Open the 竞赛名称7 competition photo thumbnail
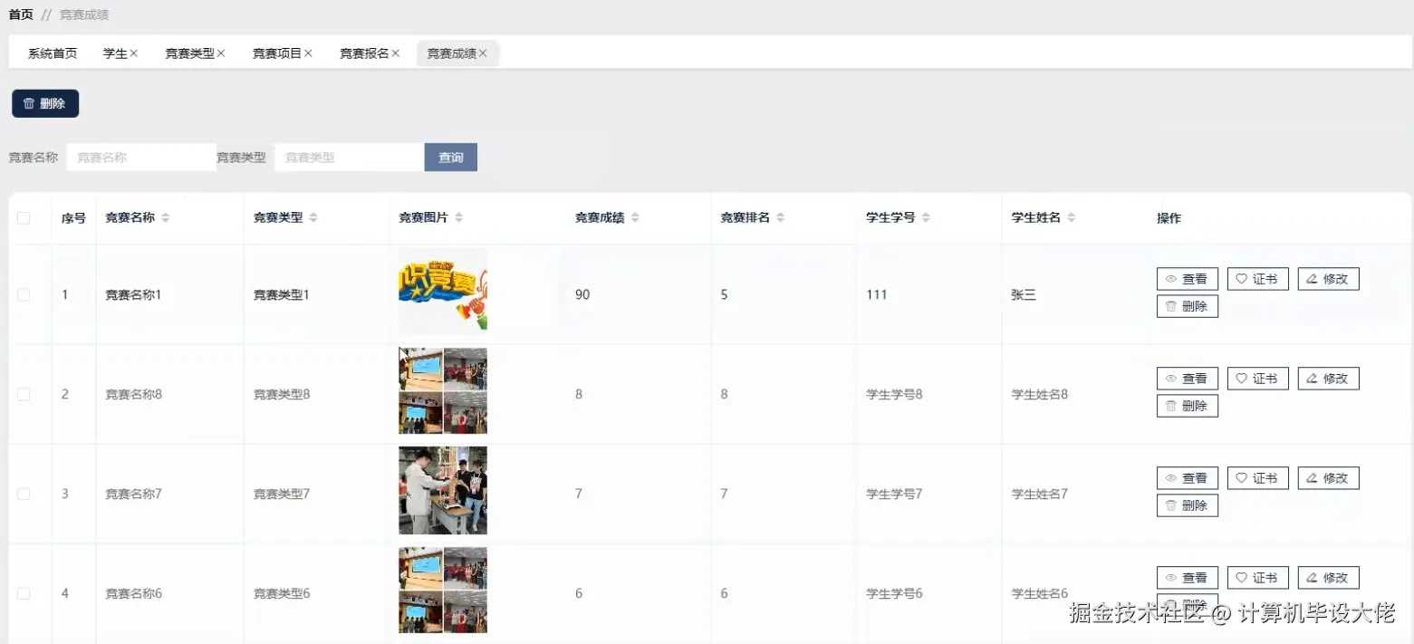This screenshot has height=644, width=1414. (x=443, y=490)
